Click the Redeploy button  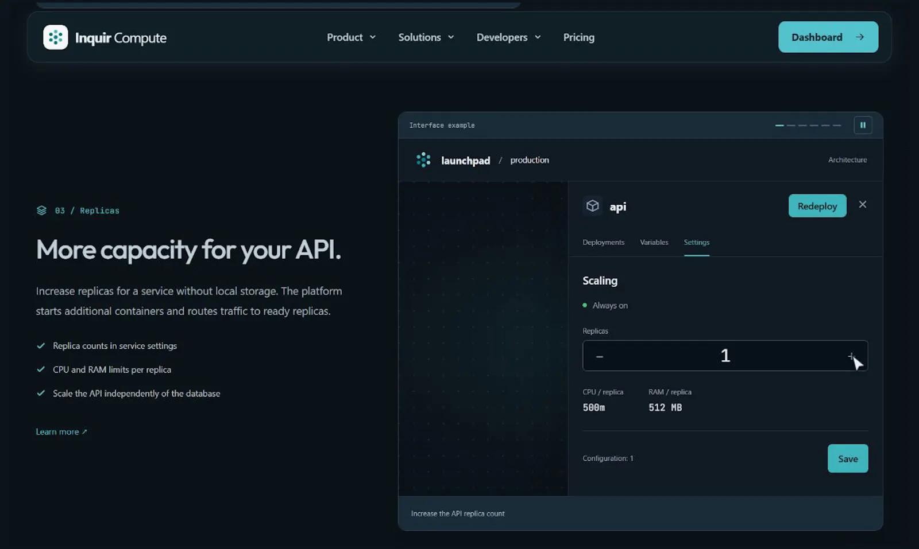817,206
